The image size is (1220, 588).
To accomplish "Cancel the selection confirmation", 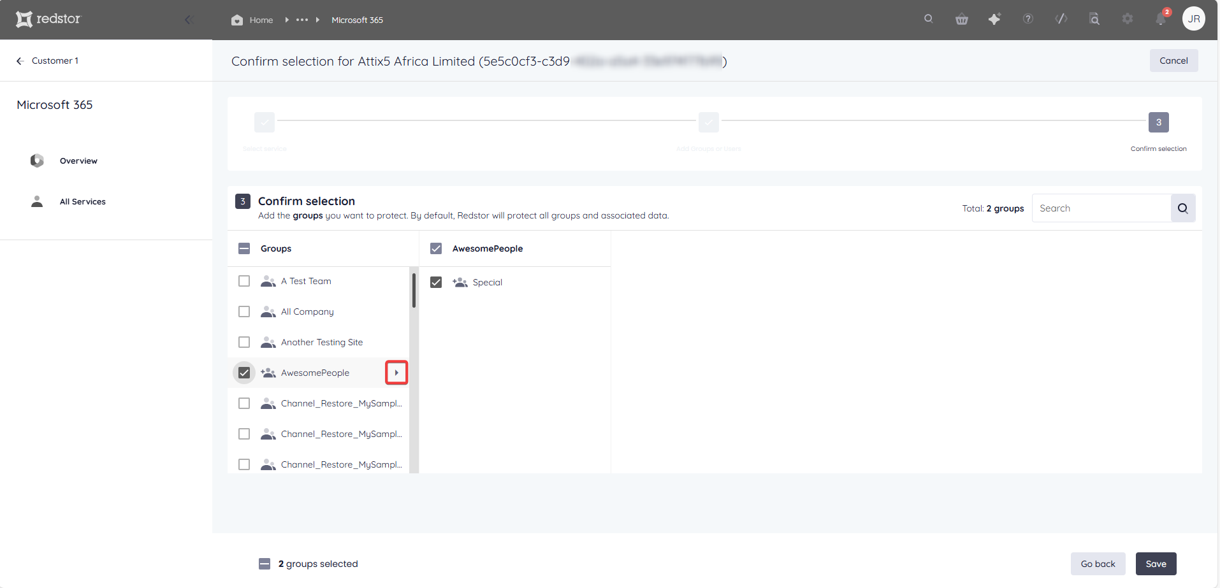I will (x=1173, y=61).
